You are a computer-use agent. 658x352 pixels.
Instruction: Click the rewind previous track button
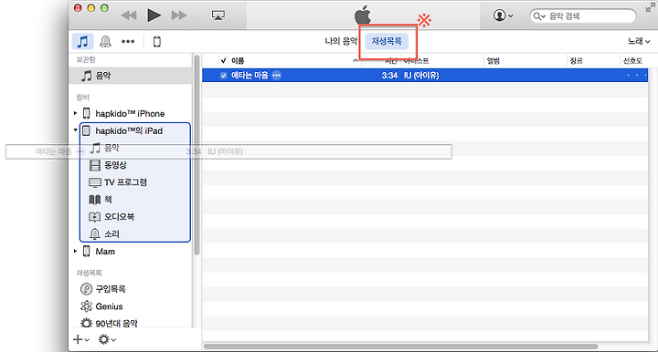coord(129,16)
